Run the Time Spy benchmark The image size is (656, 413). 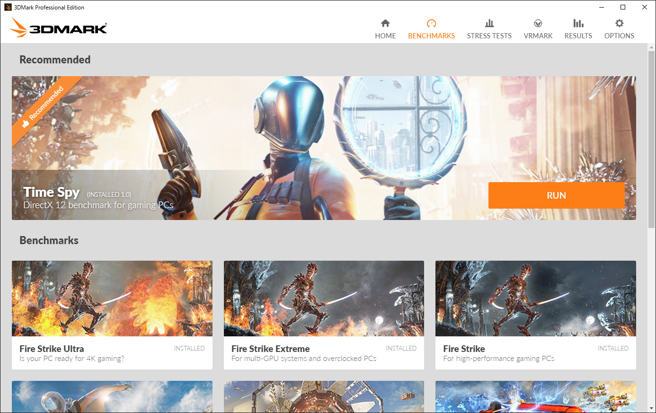(557, 195)
